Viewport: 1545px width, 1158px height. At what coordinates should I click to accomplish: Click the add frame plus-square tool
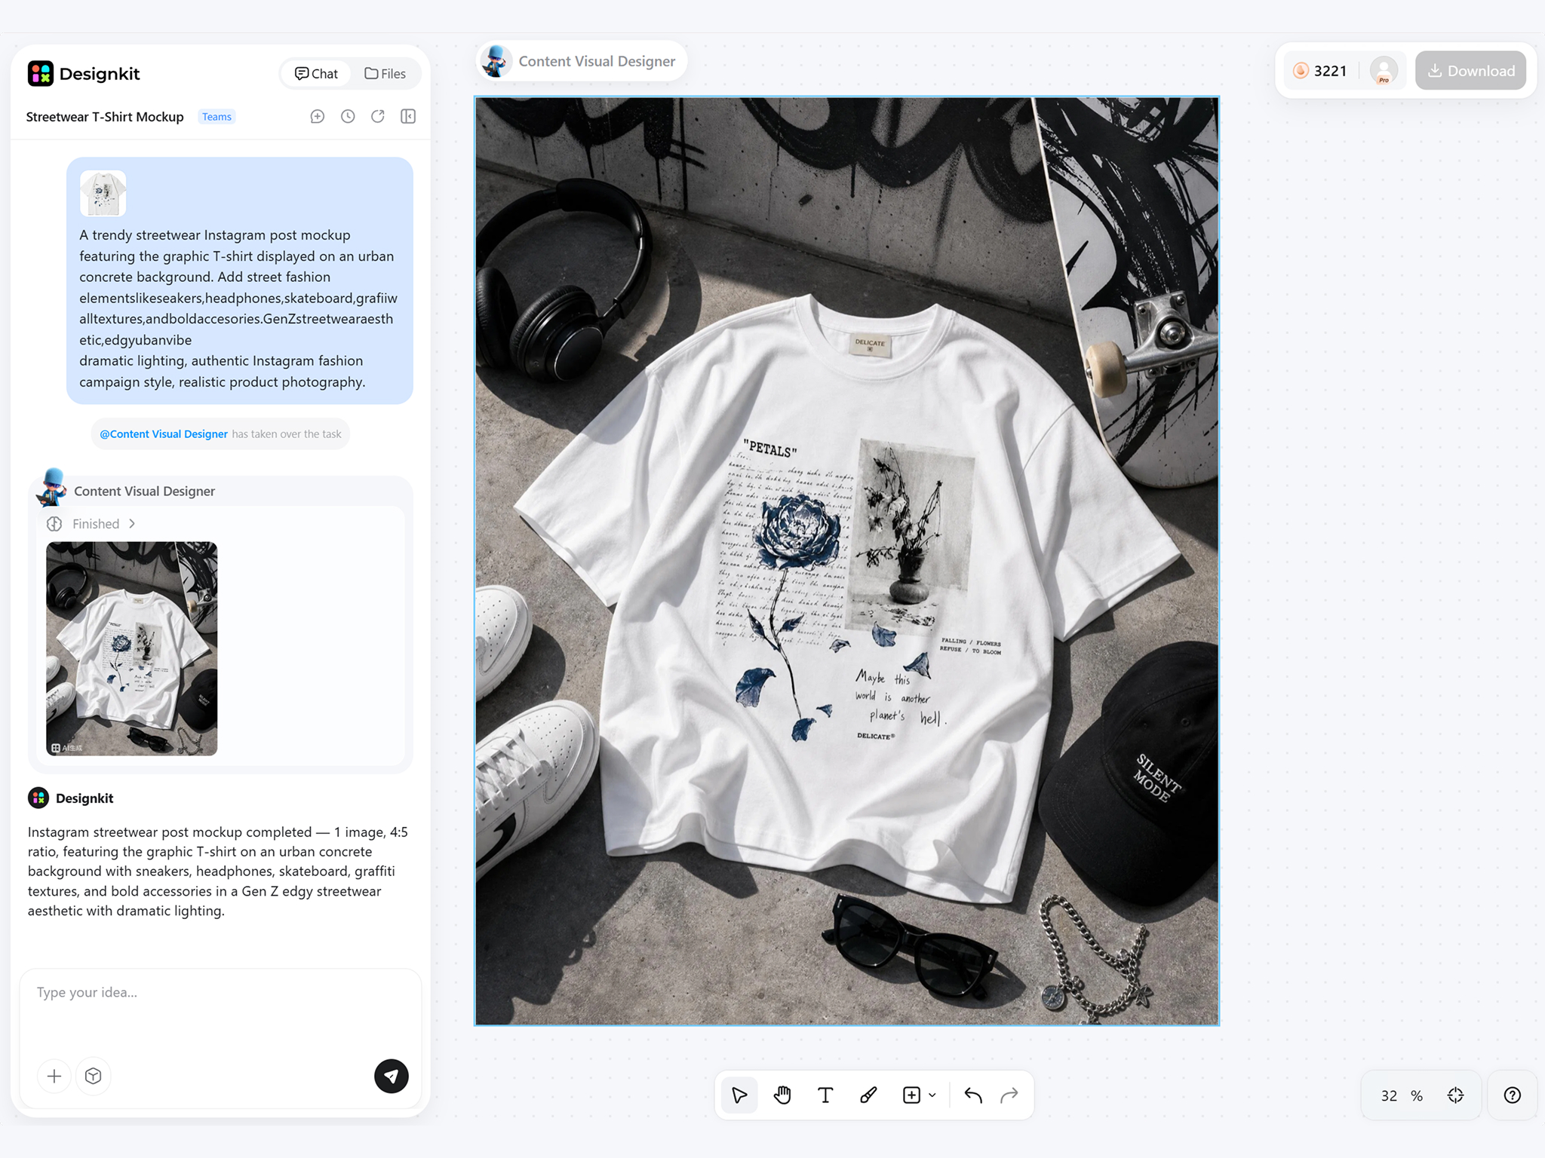point(911,1095)
